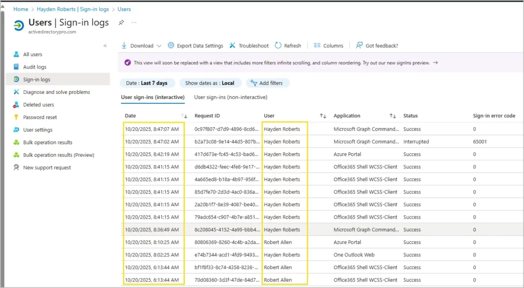
Task: Click the Export Data Settings gear icon
Action: tap(171, 45)
